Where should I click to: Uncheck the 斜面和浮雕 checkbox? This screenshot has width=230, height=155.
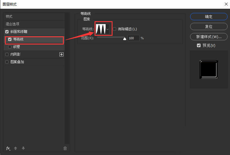click(x=7, y=32)
